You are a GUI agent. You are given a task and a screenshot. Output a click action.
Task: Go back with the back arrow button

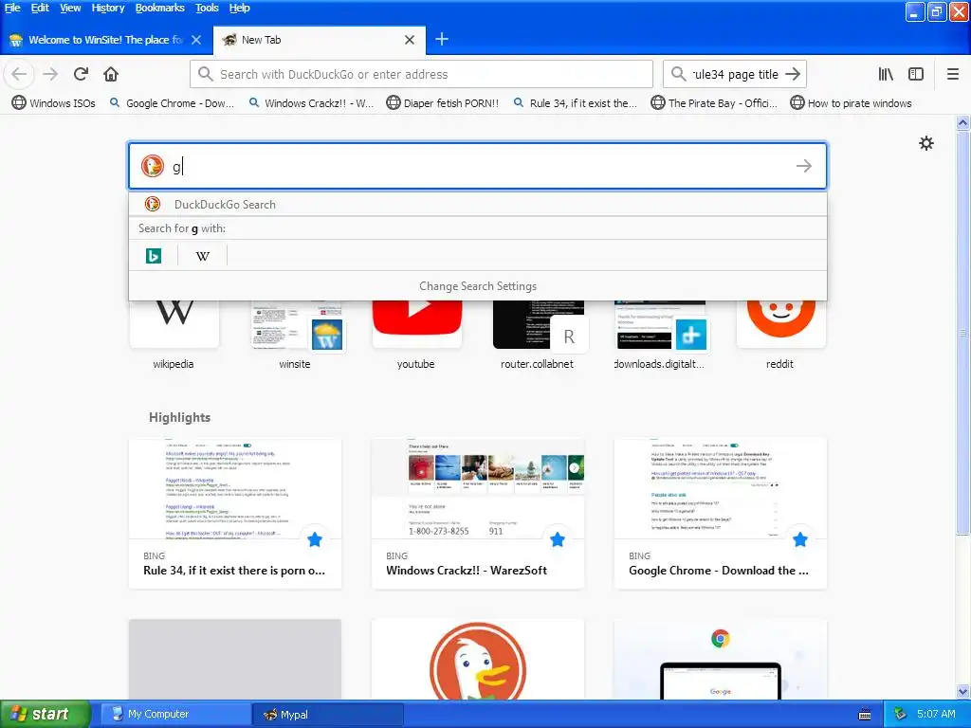click(x=19, y=74)
